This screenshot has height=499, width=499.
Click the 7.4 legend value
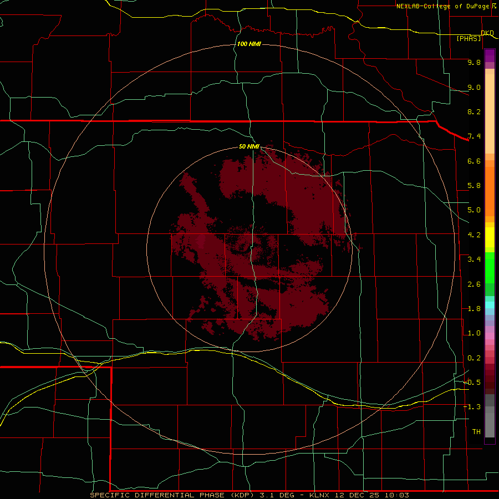click(474, 136)
